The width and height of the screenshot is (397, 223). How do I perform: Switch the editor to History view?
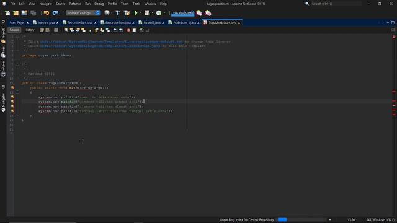click(29, 30)
